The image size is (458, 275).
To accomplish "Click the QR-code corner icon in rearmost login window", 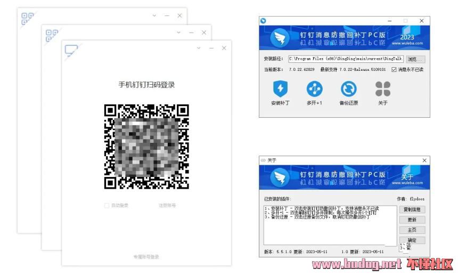I will coord(28,19).
